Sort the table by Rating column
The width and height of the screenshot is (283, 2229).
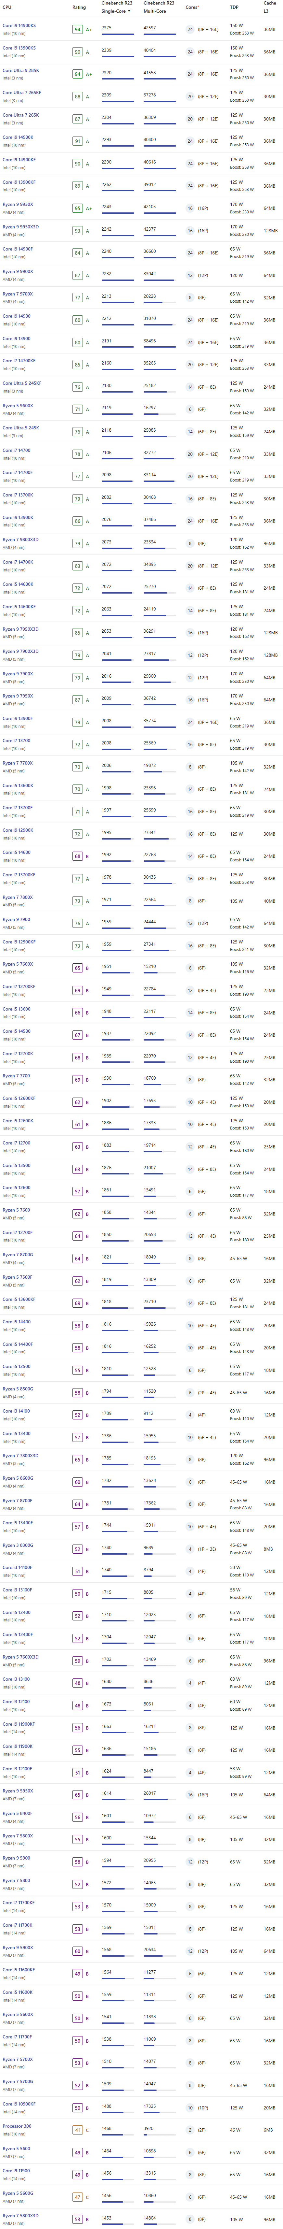(x=79, y=7)
